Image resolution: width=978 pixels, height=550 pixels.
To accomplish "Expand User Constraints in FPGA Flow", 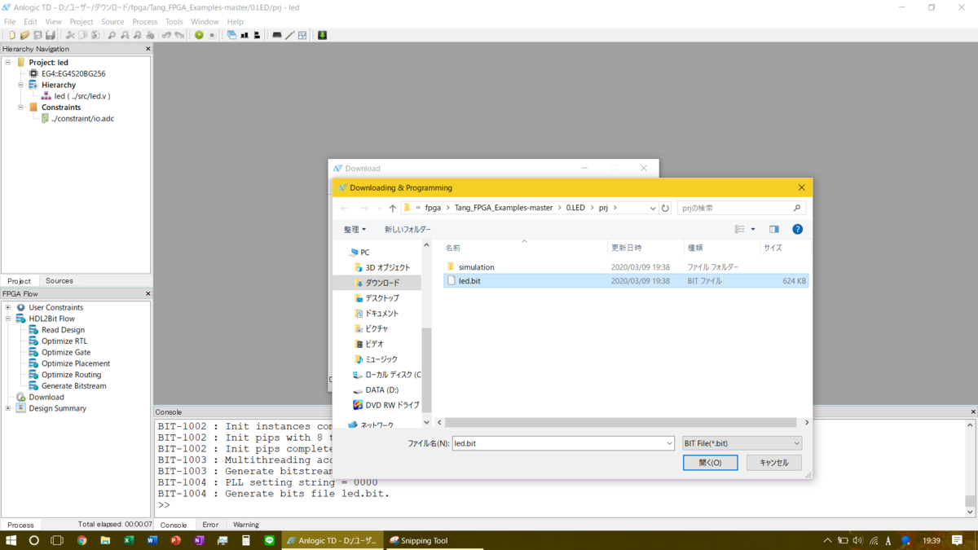I will click(8, 307).
